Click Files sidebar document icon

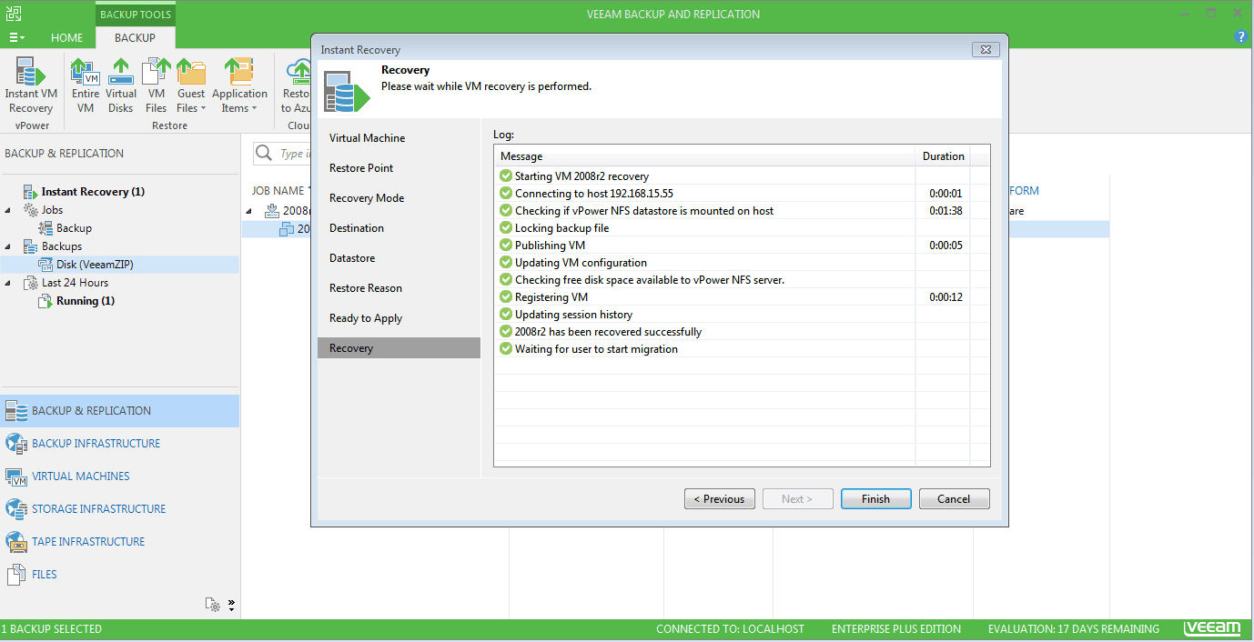coord(15,575)
